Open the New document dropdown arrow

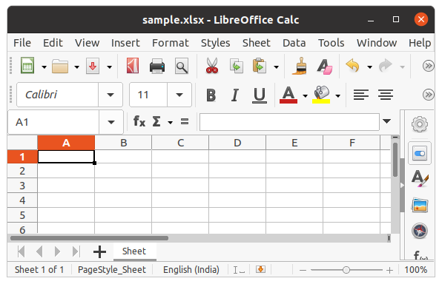pos(44,67)
